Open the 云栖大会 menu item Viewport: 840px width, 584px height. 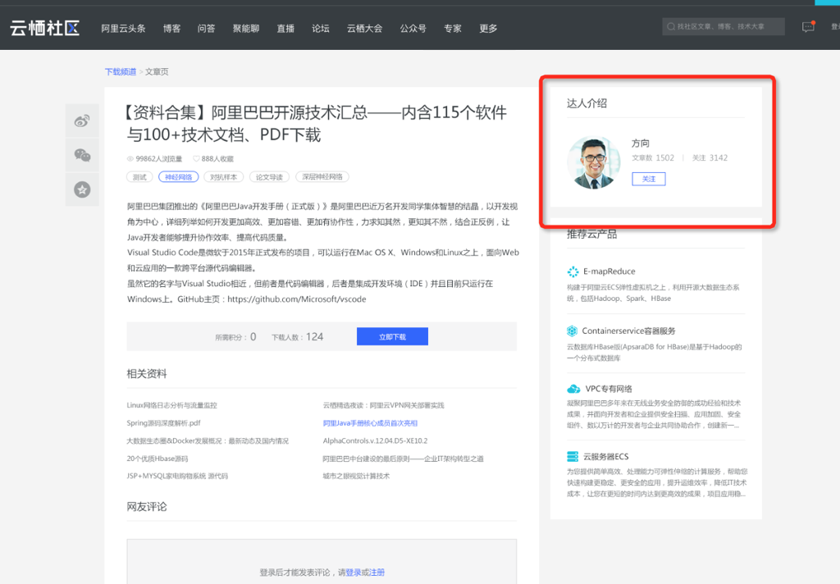coord(364,29)
